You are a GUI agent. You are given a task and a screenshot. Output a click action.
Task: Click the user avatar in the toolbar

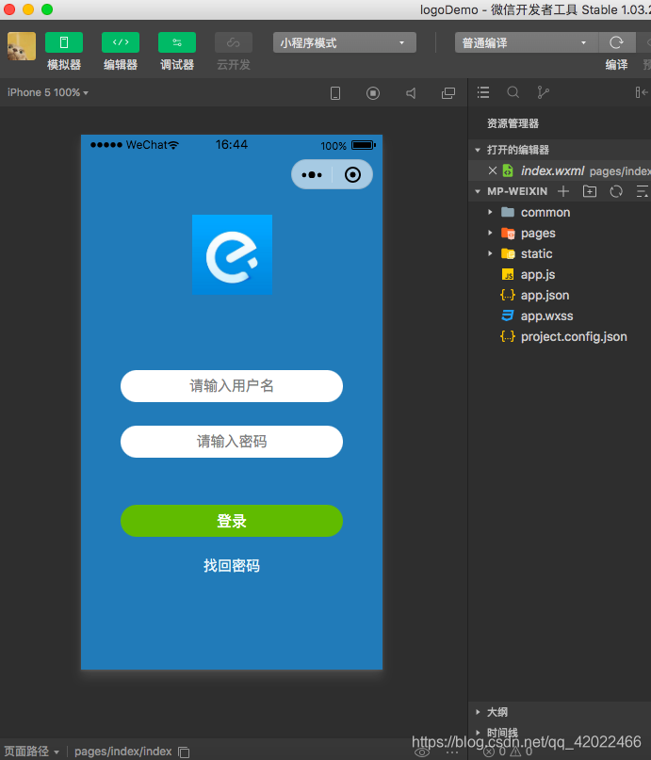[22, 46]
